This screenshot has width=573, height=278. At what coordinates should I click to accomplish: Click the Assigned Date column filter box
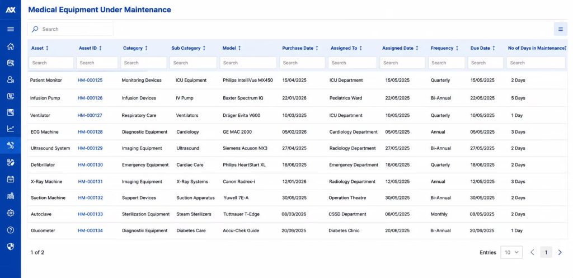click(402, 63)
